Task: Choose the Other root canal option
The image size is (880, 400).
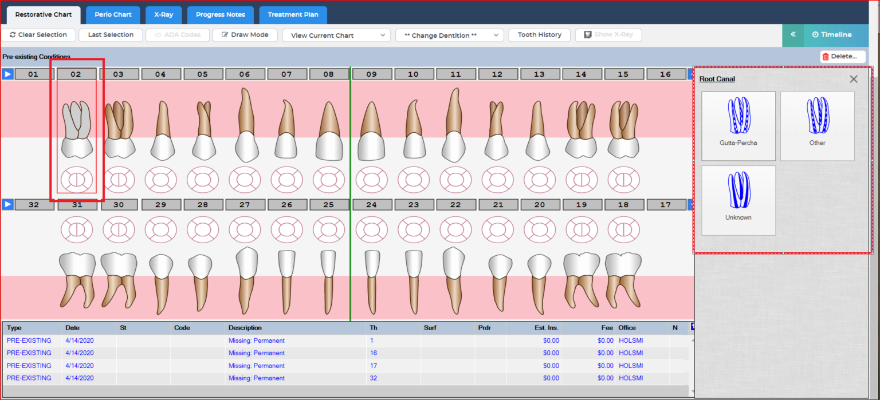Action: point(817,125)
